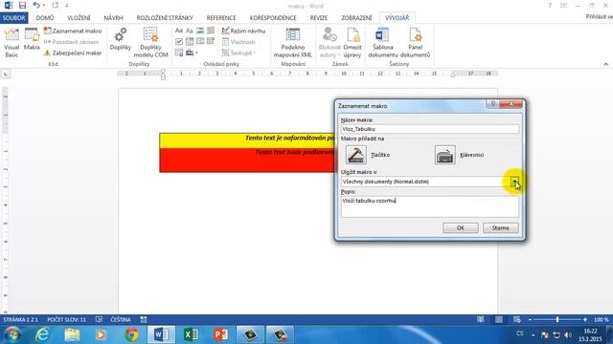The image size is (613, 344).
Task: Insert combo box content control
Action: tap(190, 41)
